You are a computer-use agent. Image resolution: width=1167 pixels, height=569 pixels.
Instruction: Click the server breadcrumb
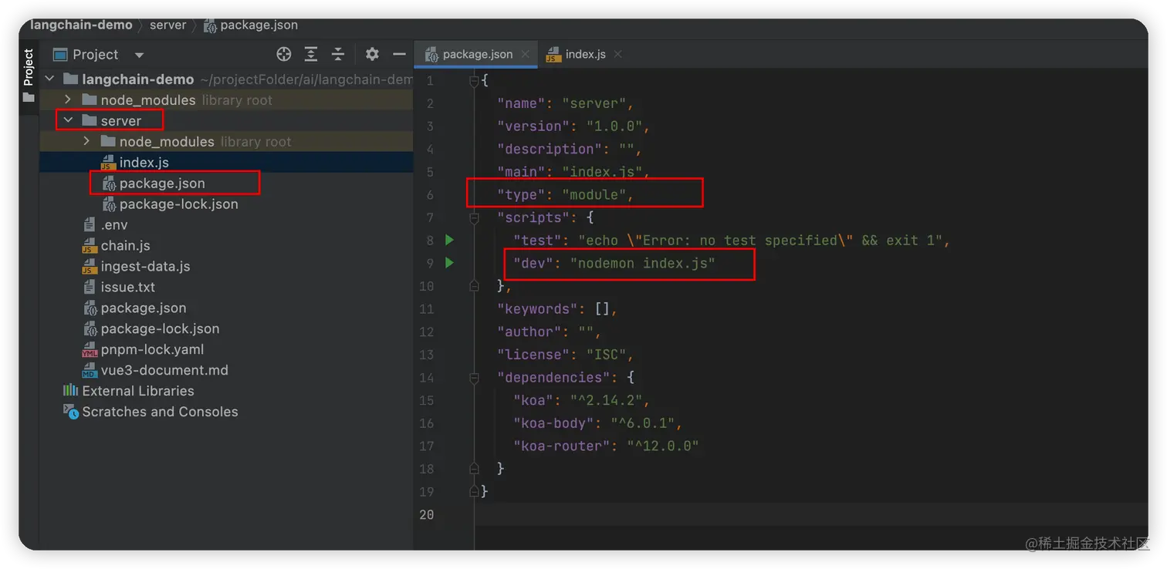tap(167, 25)
